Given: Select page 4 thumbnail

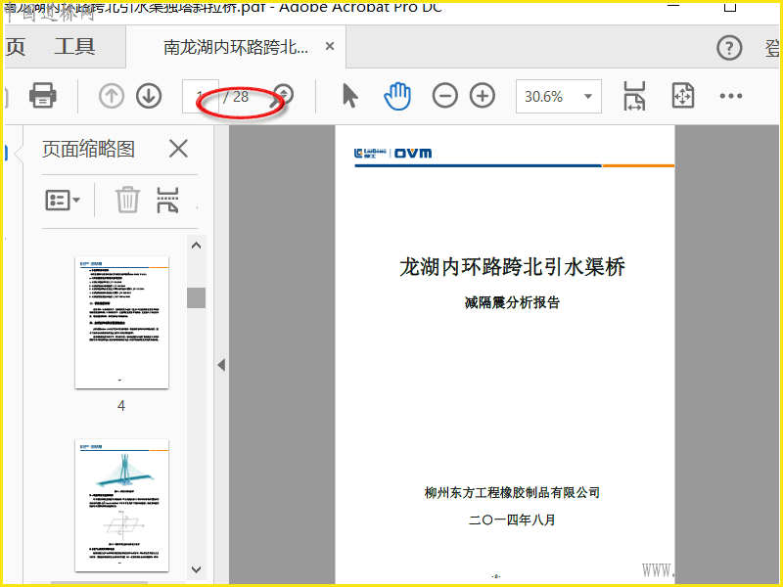Looking at the screenshot, I should [x=121, y=323].
